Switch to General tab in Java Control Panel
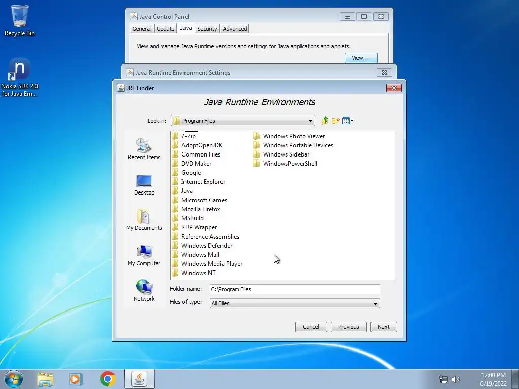The height and width of the screenshot is (389, 519). click(x=142, y=29)
